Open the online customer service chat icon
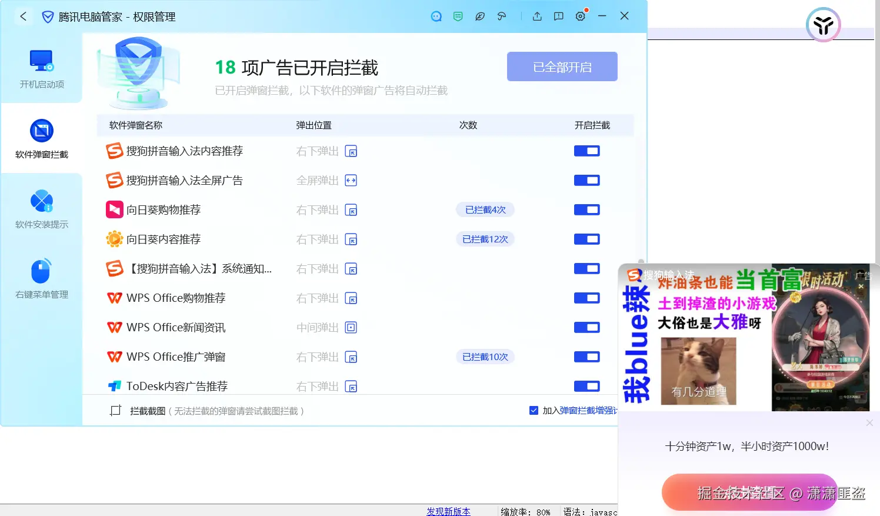 coord(436,16)
